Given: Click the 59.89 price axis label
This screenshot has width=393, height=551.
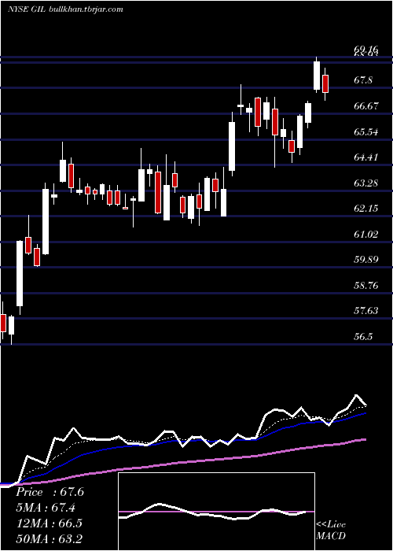Looking at the screenshot, I should click(x=366, y=260).
